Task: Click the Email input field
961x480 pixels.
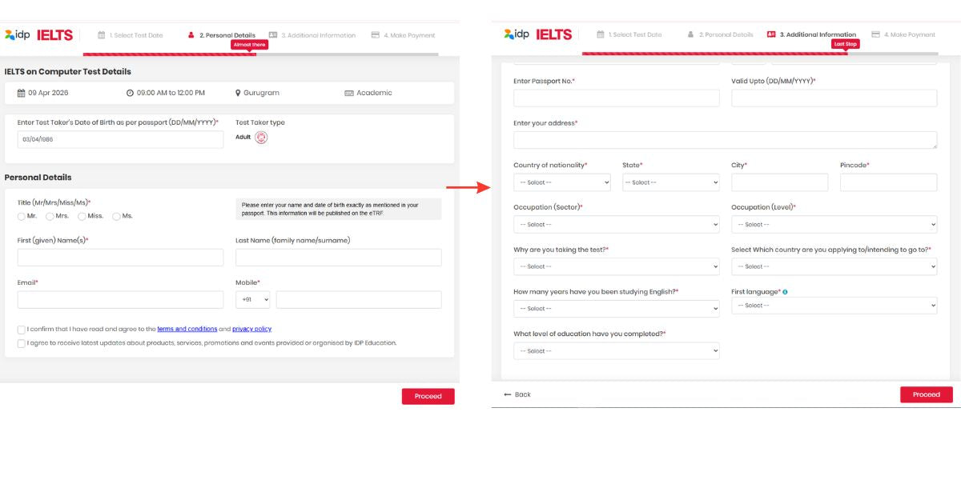Action: pos(120,299)
